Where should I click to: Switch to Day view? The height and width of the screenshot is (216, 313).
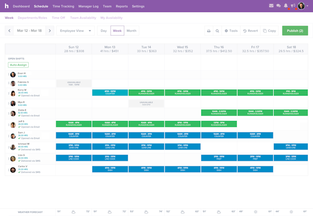pyautogui.click(x=104, y=31)
